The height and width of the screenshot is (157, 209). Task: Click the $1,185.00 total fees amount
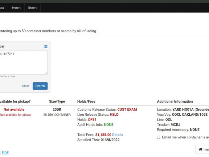tap(103, 135)
